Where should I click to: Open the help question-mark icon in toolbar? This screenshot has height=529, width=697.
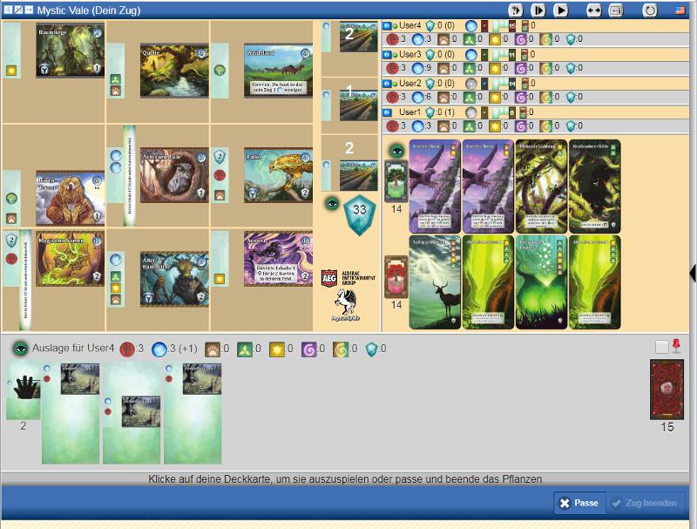tap(515, 10)
